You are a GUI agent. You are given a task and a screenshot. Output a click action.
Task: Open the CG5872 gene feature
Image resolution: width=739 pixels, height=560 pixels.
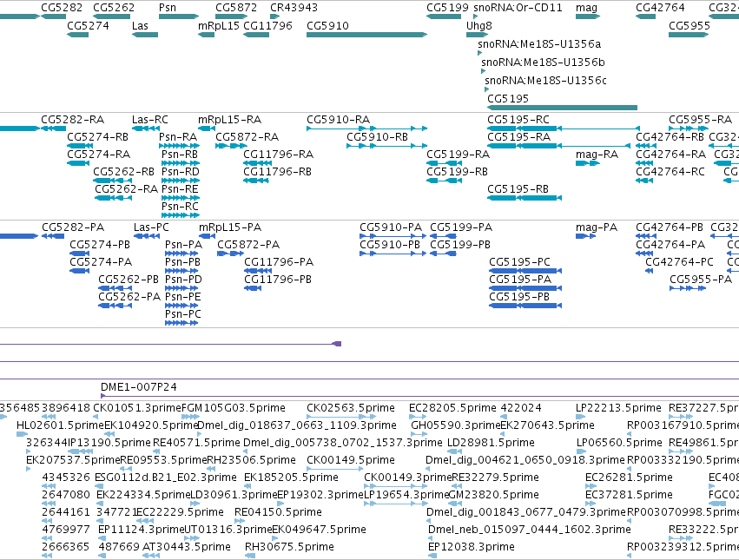click(230, 16)
